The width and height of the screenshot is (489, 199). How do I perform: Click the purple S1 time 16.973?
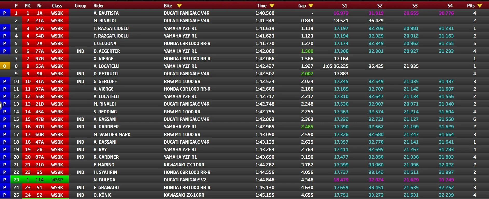(x=341, y=13)
